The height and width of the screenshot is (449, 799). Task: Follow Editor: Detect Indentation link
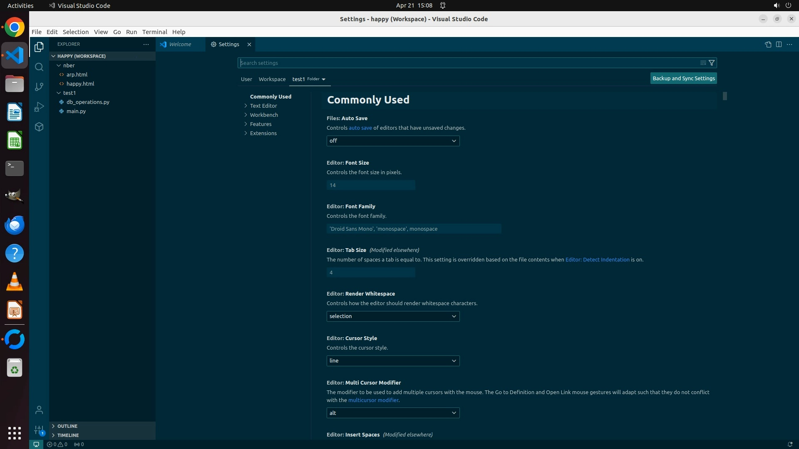click(597, 259)
